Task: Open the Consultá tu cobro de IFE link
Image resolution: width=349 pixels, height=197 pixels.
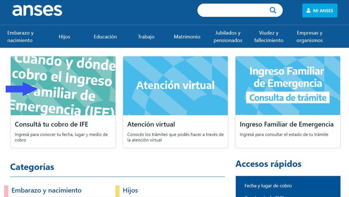Action: (x=51, y=124)
